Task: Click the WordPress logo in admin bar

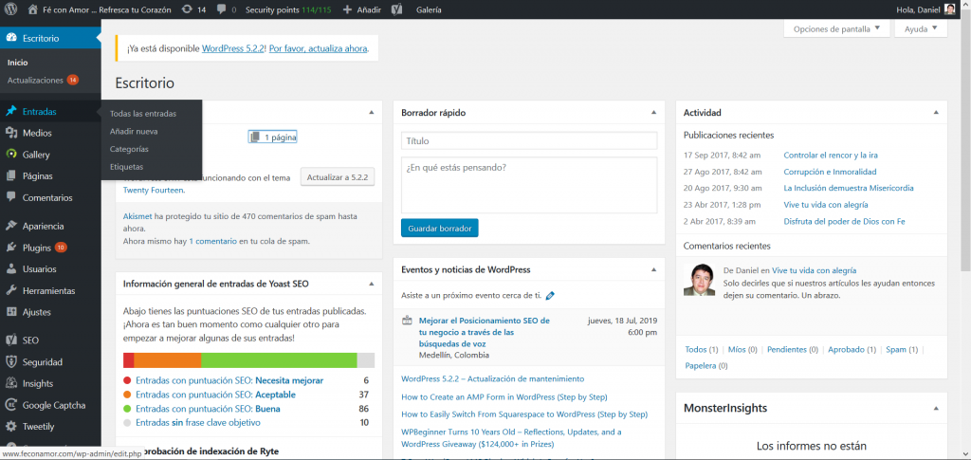Action: (11, 9)
